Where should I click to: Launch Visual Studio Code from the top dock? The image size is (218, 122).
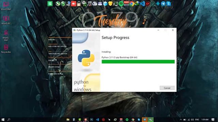[x=142, y=4]
